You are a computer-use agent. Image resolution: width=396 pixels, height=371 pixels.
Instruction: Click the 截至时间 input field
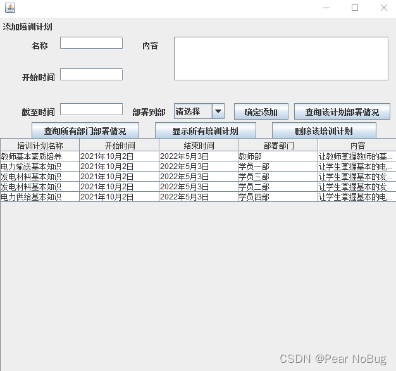point(92,109)
